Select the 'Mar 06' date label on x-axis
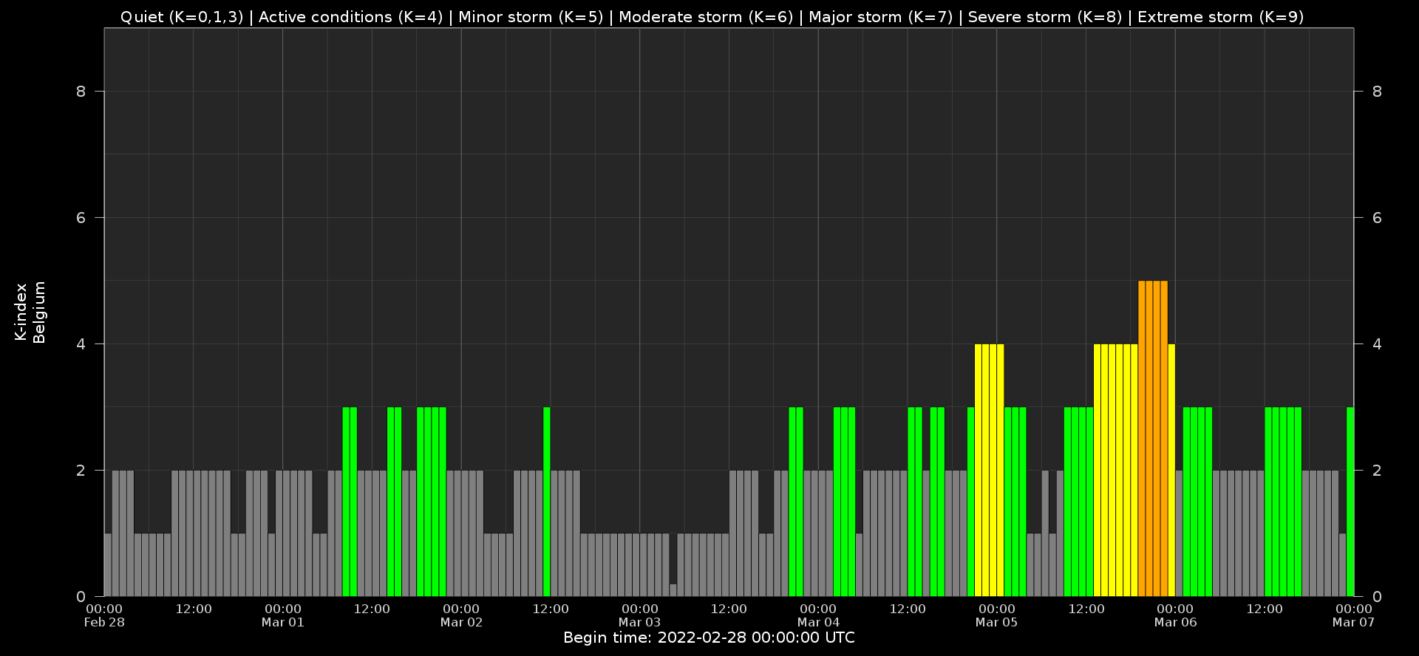The width and height of the screenshot is (1419, 656). click(1175, 622)
